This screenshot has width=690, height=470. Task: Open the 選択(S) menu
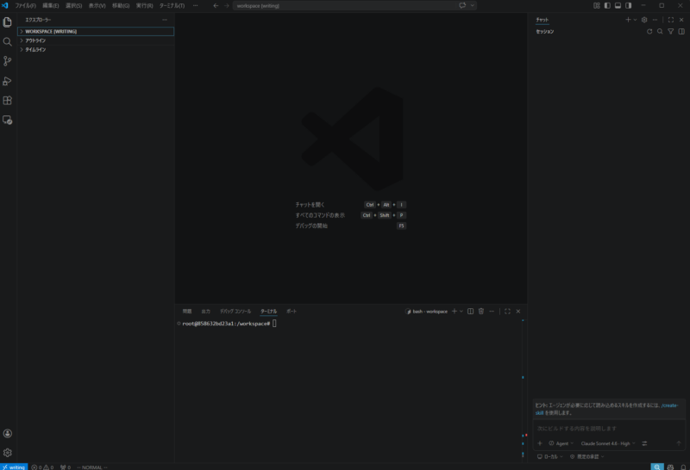pyautogui.click(x=73, y=6)
